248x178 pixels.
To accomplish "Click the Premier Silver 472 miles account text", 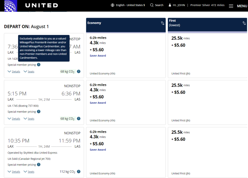I will [x=207, y=5].
